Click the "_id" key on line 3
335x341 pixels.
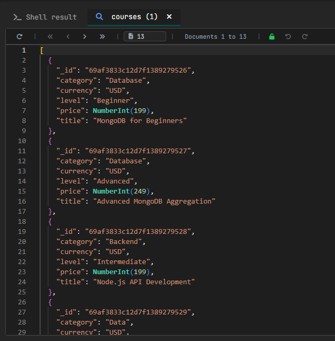coord(66,71)
